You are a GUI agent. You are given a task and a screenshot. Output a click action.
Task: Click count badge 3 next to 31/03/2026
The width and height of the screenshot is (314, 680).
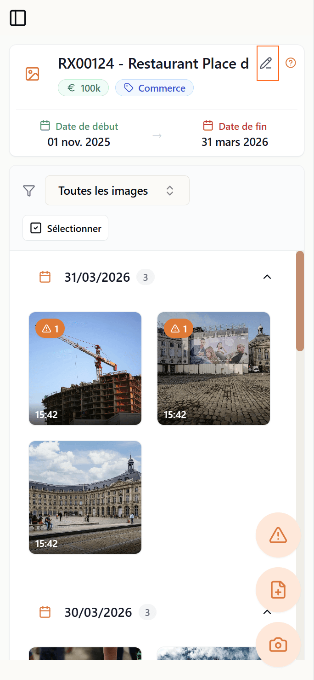pos(146,278)
